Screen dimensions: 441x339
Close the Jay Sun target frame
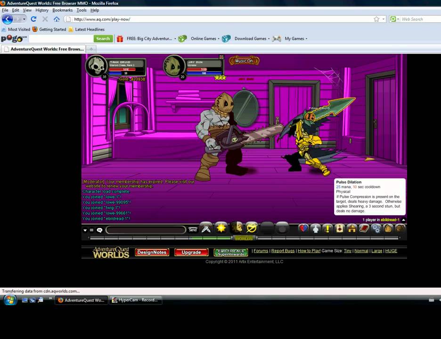click(x=221, y=57)
